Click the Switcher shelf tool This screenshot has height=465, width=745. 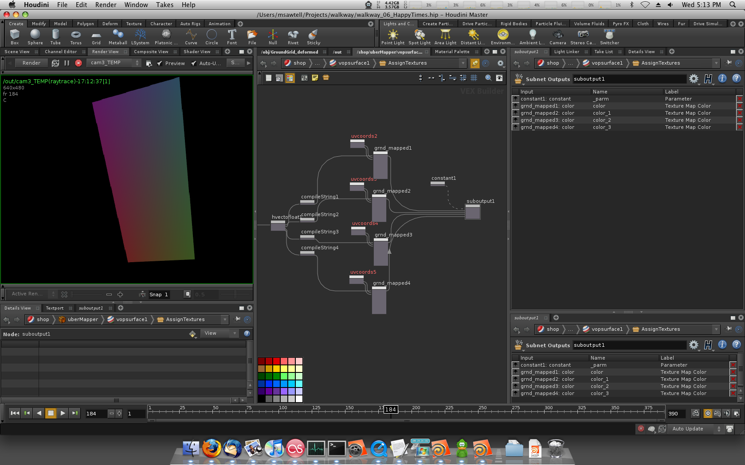[609, 37]
